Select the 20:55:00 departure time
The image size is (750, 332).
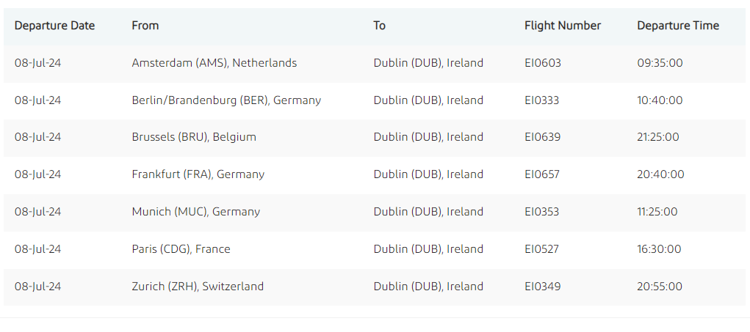[660, 287]
